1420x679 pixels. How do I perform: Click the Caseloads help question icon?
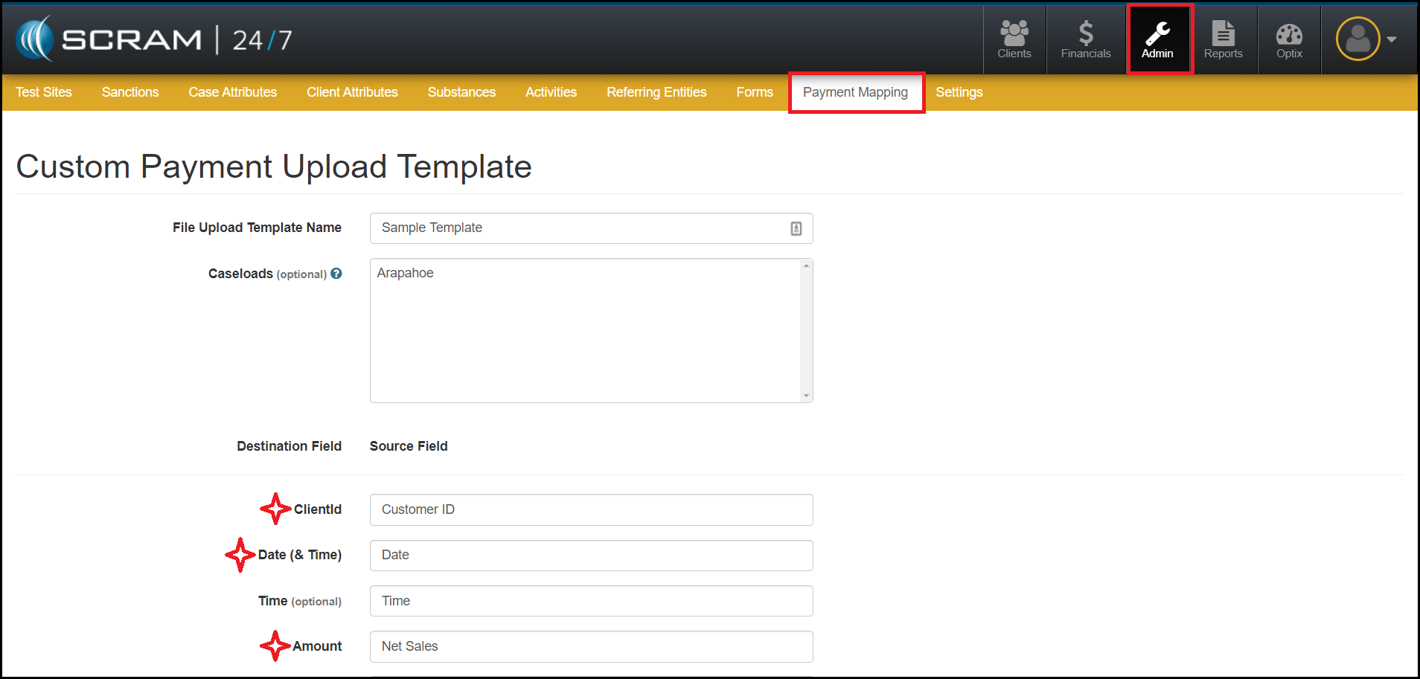click(x=336, y=274)
